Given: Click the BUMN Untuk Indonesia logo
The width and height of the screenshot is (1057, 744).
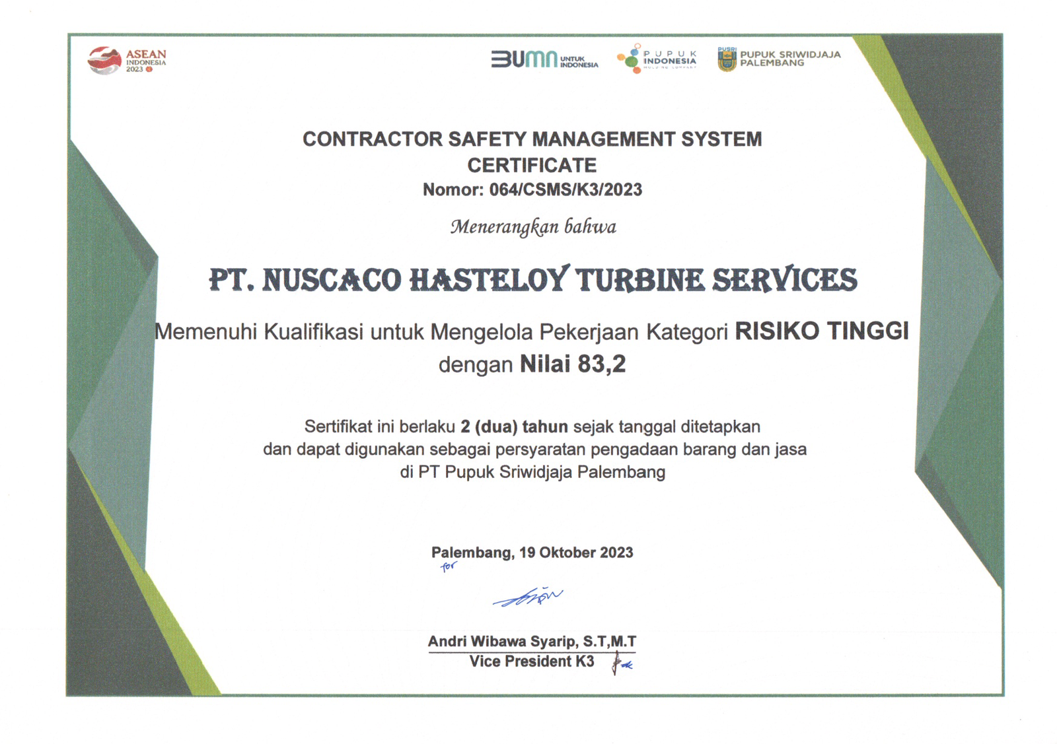Looking at the screenshot, I should 544,60.
